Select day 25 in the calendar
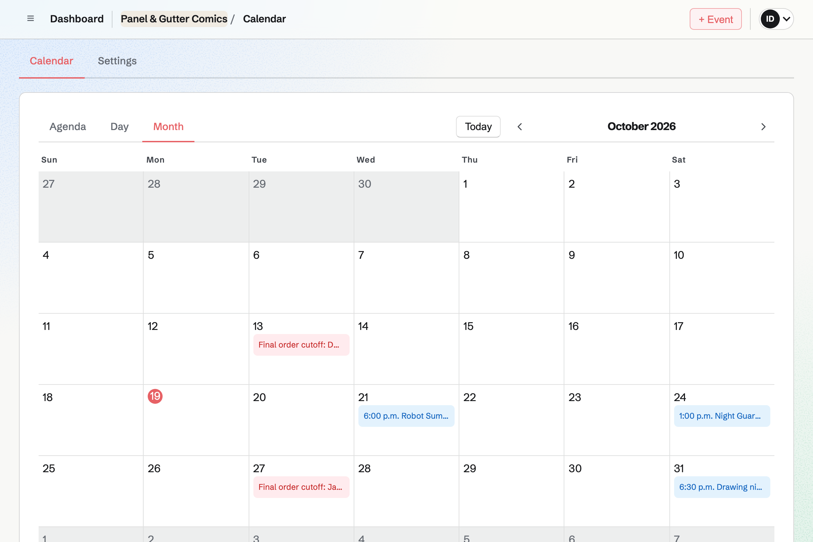813x542 pixels. [48, 469]
